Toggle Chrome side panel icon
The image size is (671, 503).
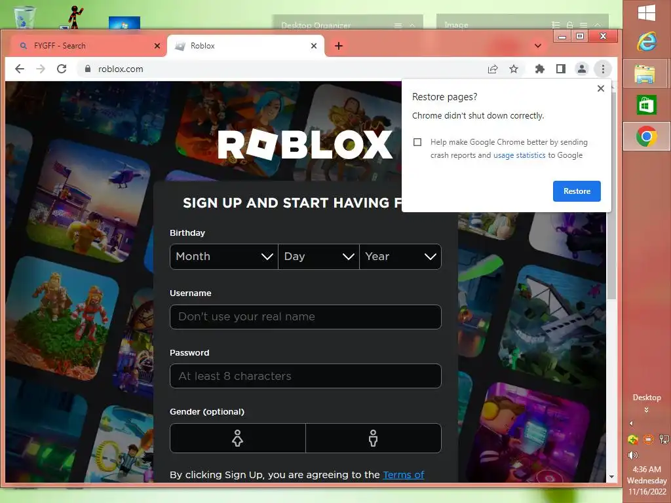tap(561, 69)
